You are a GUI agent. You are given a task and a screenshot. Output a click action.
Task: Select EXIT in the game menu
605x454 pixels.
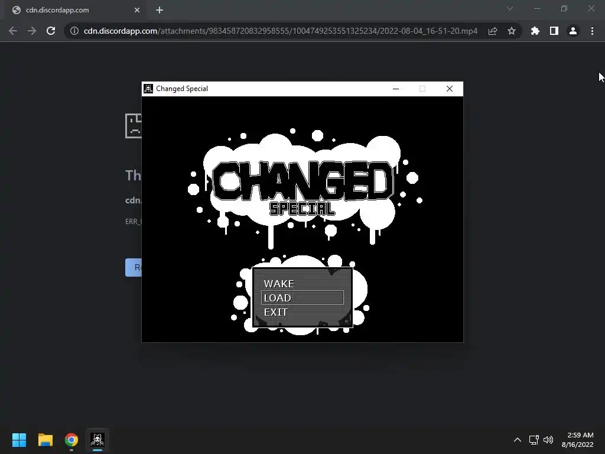pos(276,312)
